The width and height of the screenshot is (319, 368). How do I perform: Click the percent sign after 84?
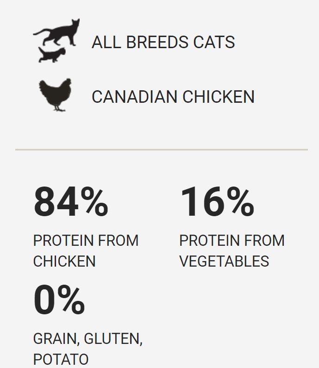(94, 202)
